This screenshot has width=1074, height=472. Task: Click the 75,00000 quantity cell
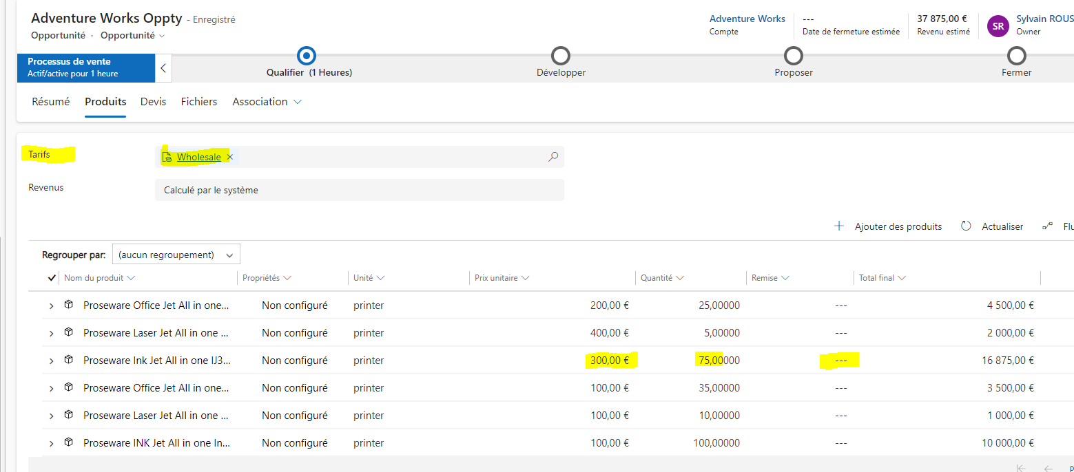(718, 360)
